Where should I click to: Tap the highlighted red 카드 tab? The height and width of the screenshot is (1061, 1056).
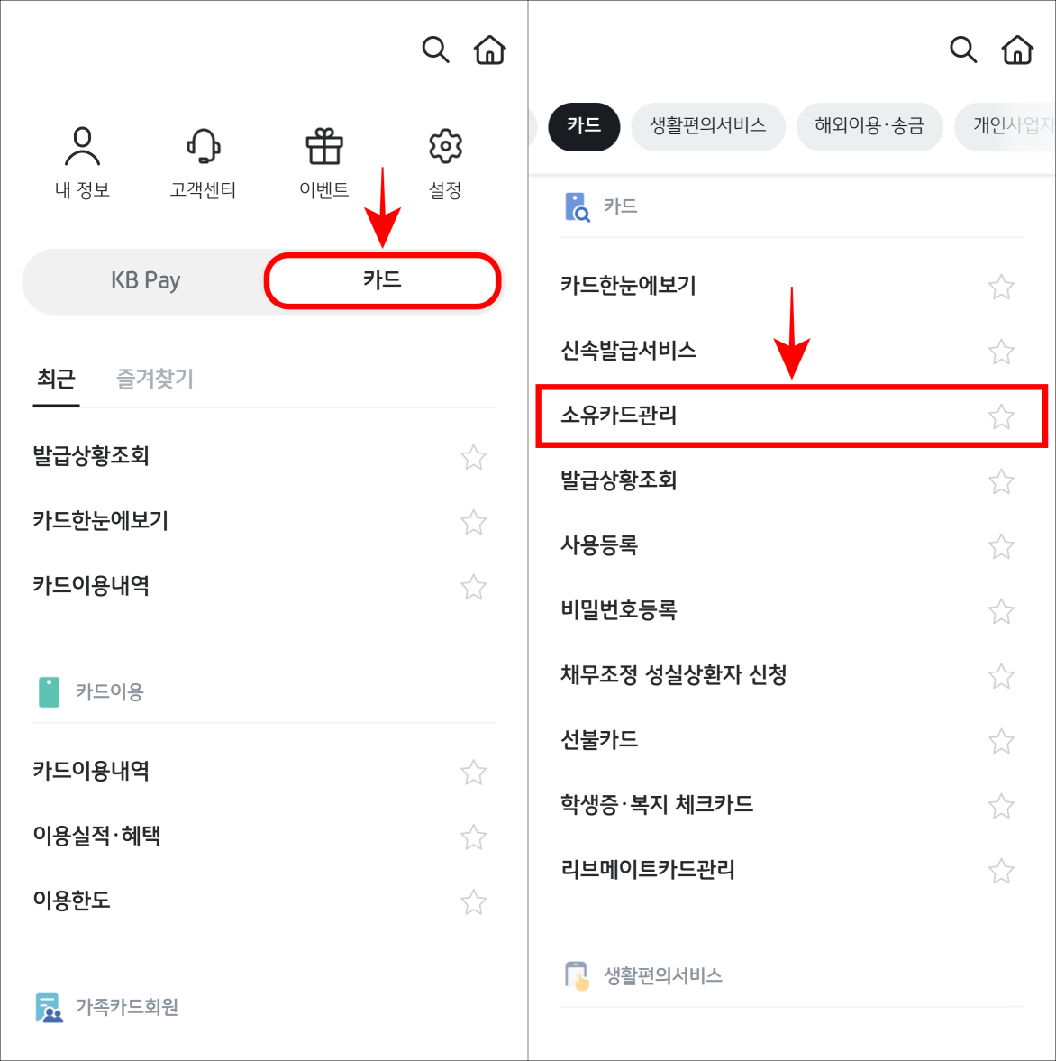click(x=381, y=280)
